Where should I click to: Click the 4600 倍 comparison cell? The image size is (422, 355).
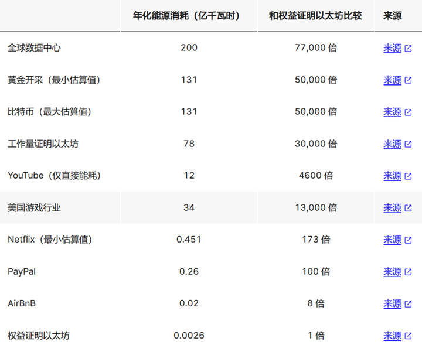pyautogui.click(x=316, y=176)
